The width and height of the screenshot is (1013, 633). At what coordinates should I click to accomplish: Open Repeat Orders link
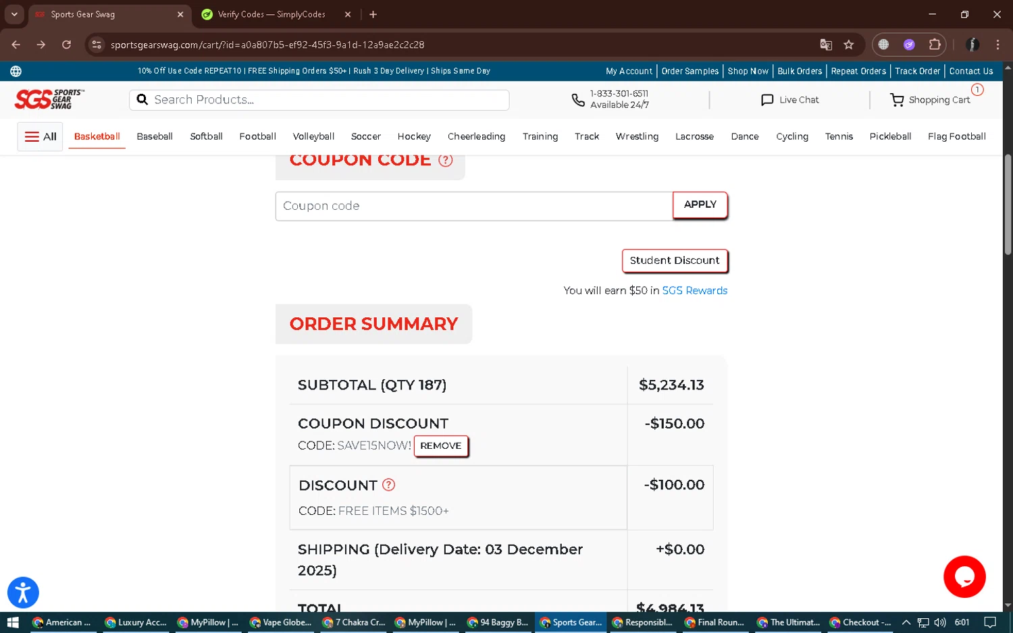point(858,71)
